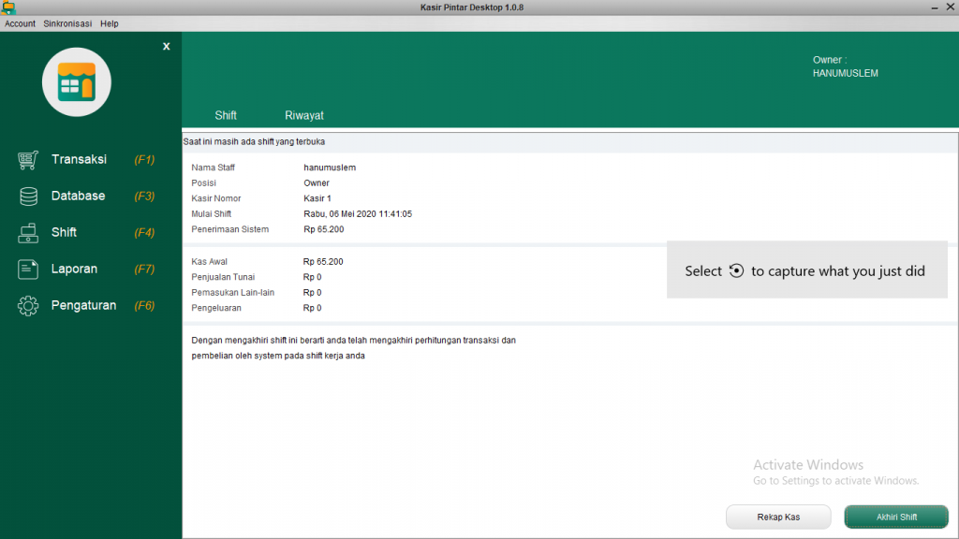This screenshot has width=959, height=539.
Task: Click the Pemasukan Lain-lain label
Action: [232, 293]
